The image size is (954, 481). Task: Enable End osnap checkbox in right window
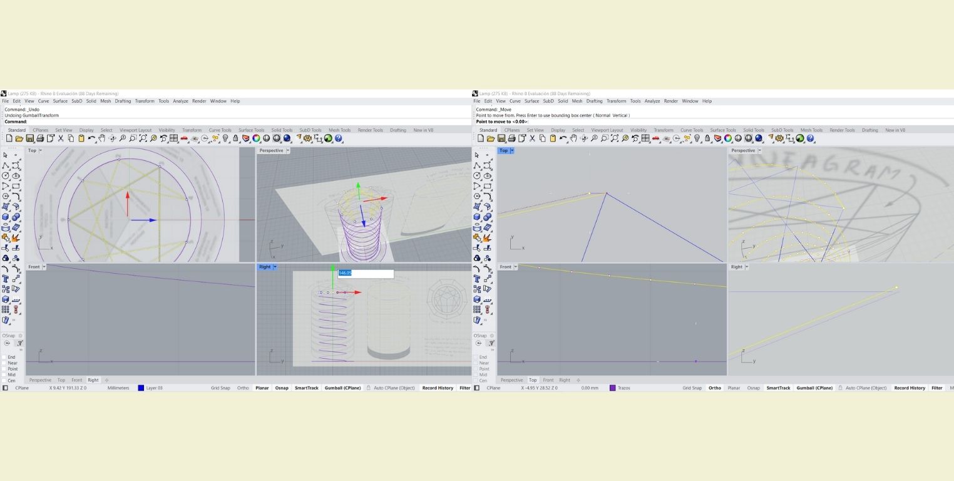[476, 357]
